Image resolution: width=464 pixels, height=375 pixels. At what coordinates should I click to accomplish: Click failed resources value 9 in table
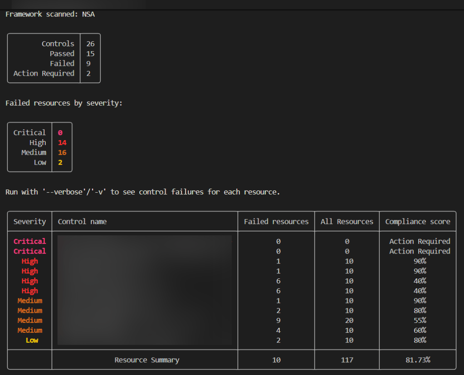tap(278, 320)
